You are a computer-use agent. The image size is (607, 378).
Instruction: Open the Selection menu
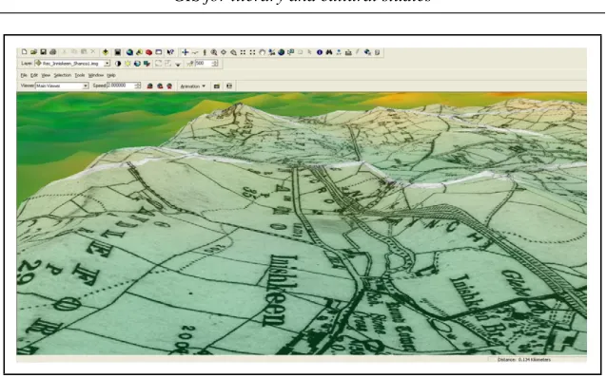tap(63, 75)
